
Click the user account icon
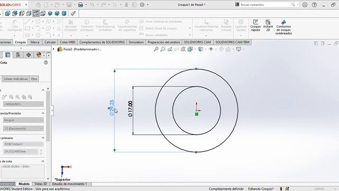(x=305, y=5)
